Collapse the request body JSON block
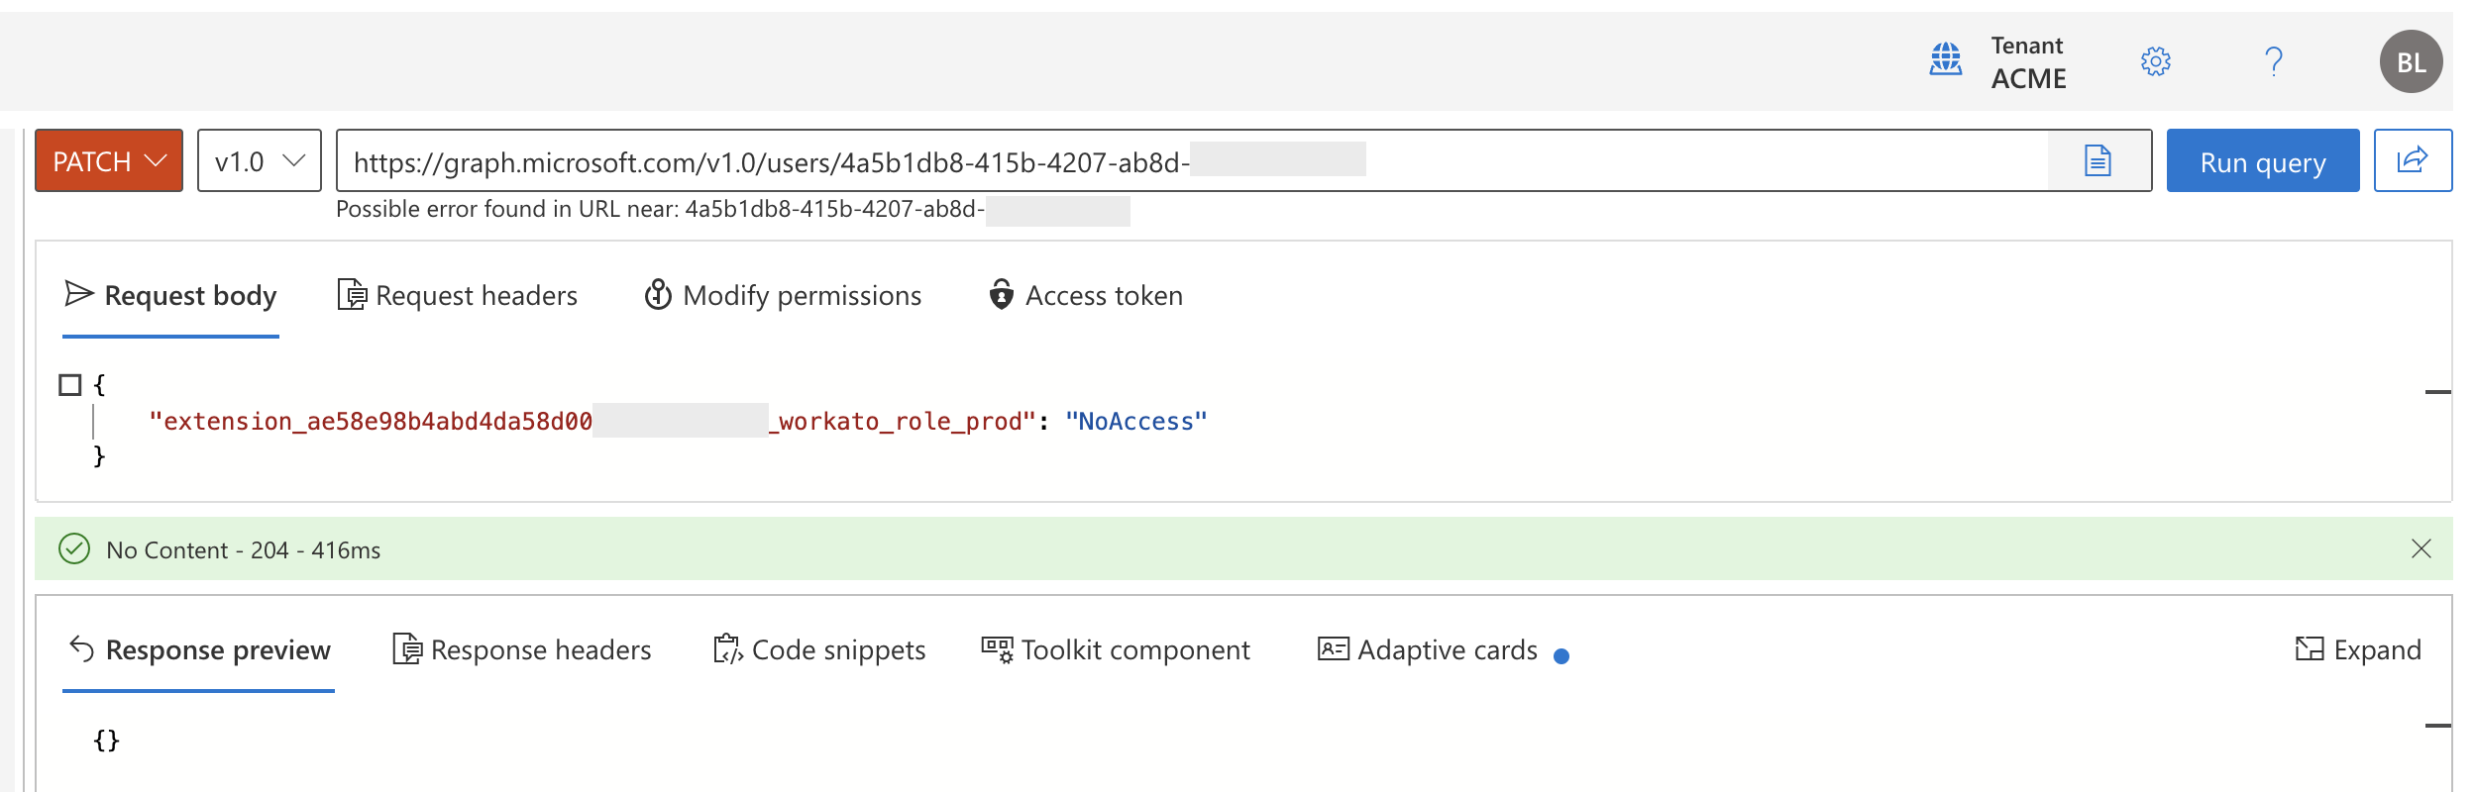The image size is (2475, 792). click(x=69, y=385)
